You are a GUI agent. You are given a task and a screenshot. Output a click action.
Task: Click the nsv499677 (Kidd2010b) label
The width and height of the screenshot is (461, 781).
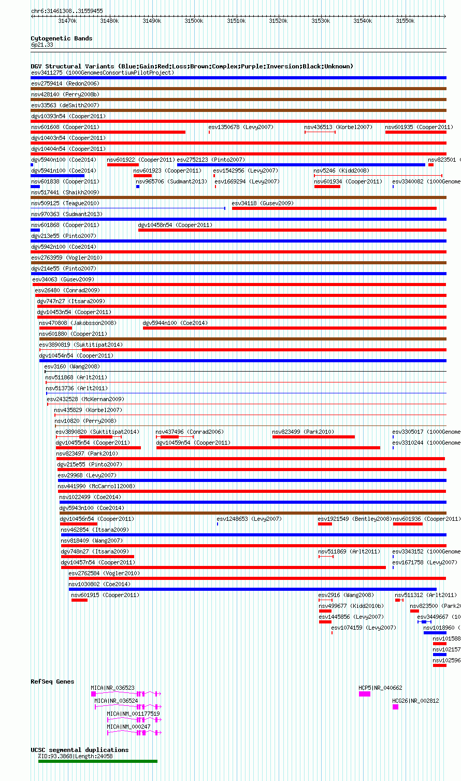point(352,606)
